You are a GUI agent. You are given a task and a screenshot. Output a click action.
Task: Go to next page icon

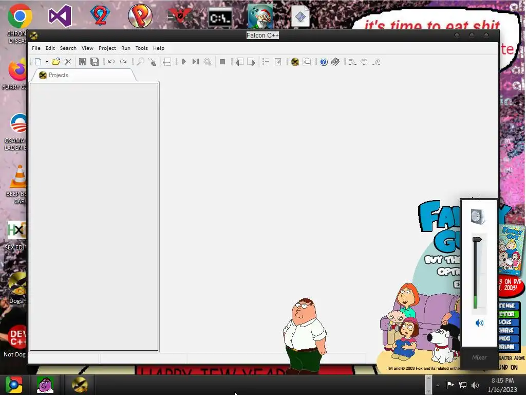251,62
